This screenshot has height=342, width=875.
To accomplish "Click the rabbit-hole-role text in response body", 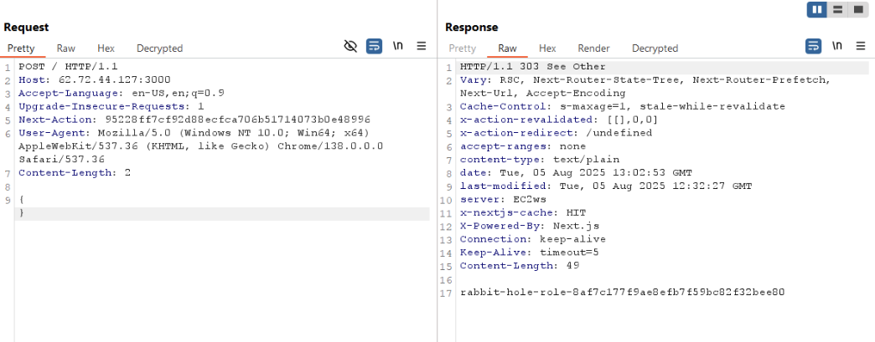I will pos(622,293).
